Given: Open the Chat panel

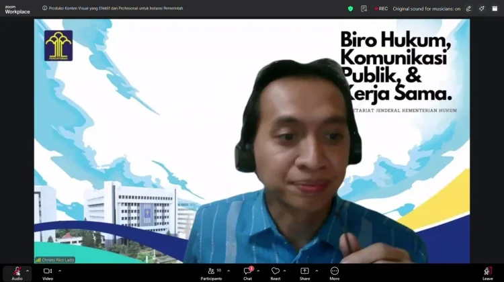Looking at the screenshot, I should tap(247, 273).
